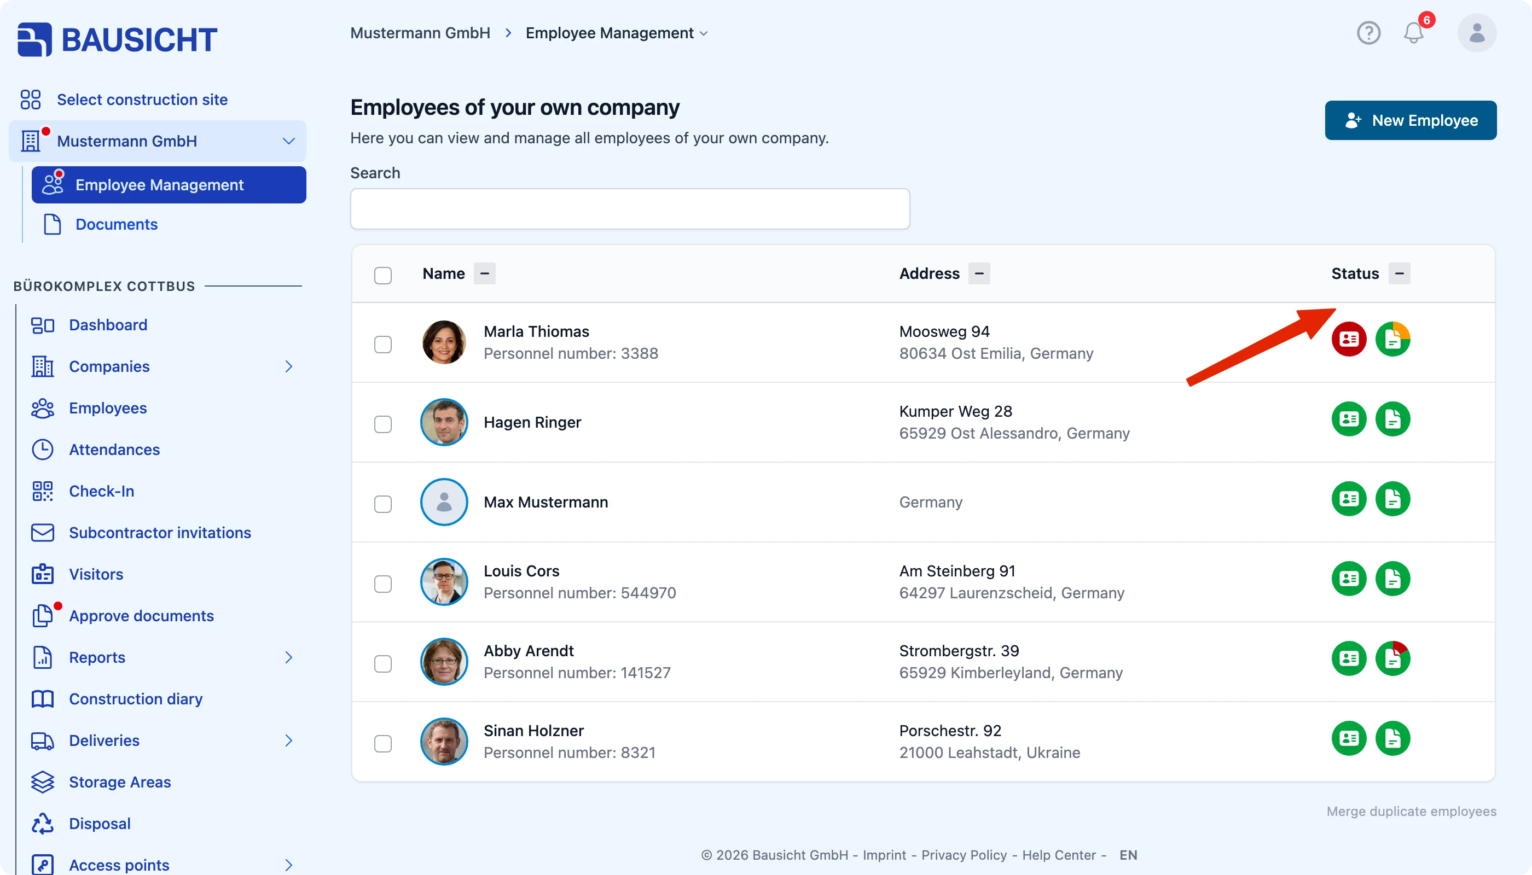Viewport: 1532px width, 875px height.
Task: Open the help question mark icon
Action: [1368, 33]
